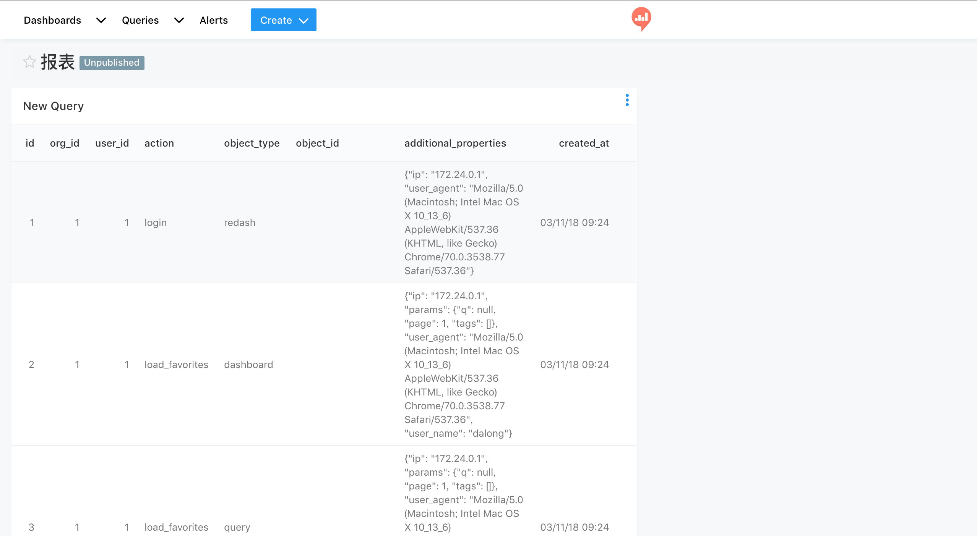
Task: Click the 报表 dashboard title
Action: point(58,62)
